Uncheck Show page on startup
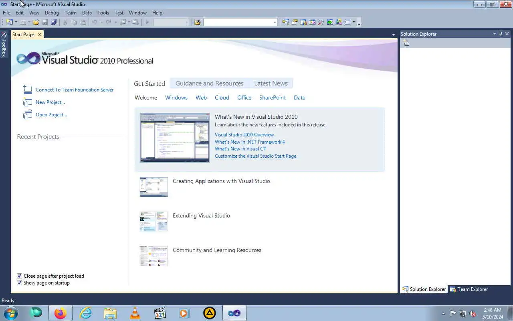Screen dimensions: 513x321 (19, 282)
